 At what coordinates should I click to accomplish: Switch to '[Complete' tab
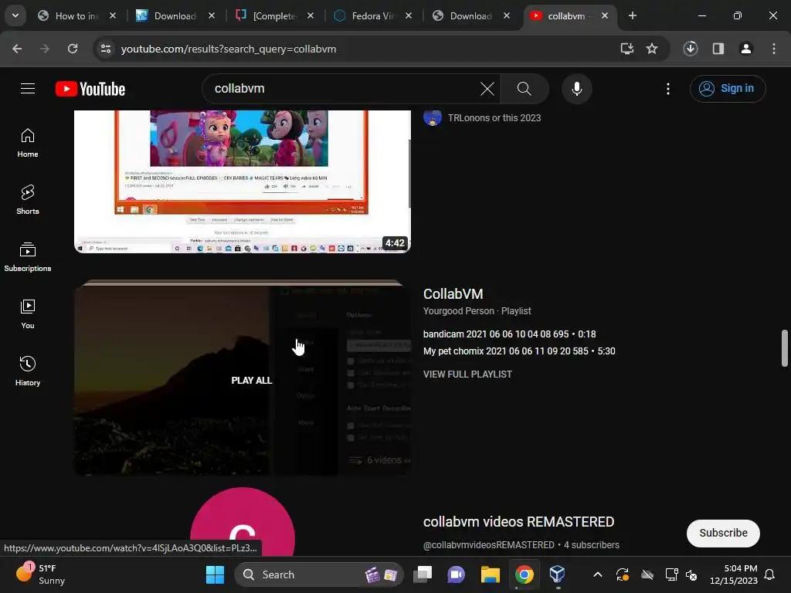point(274,16)
